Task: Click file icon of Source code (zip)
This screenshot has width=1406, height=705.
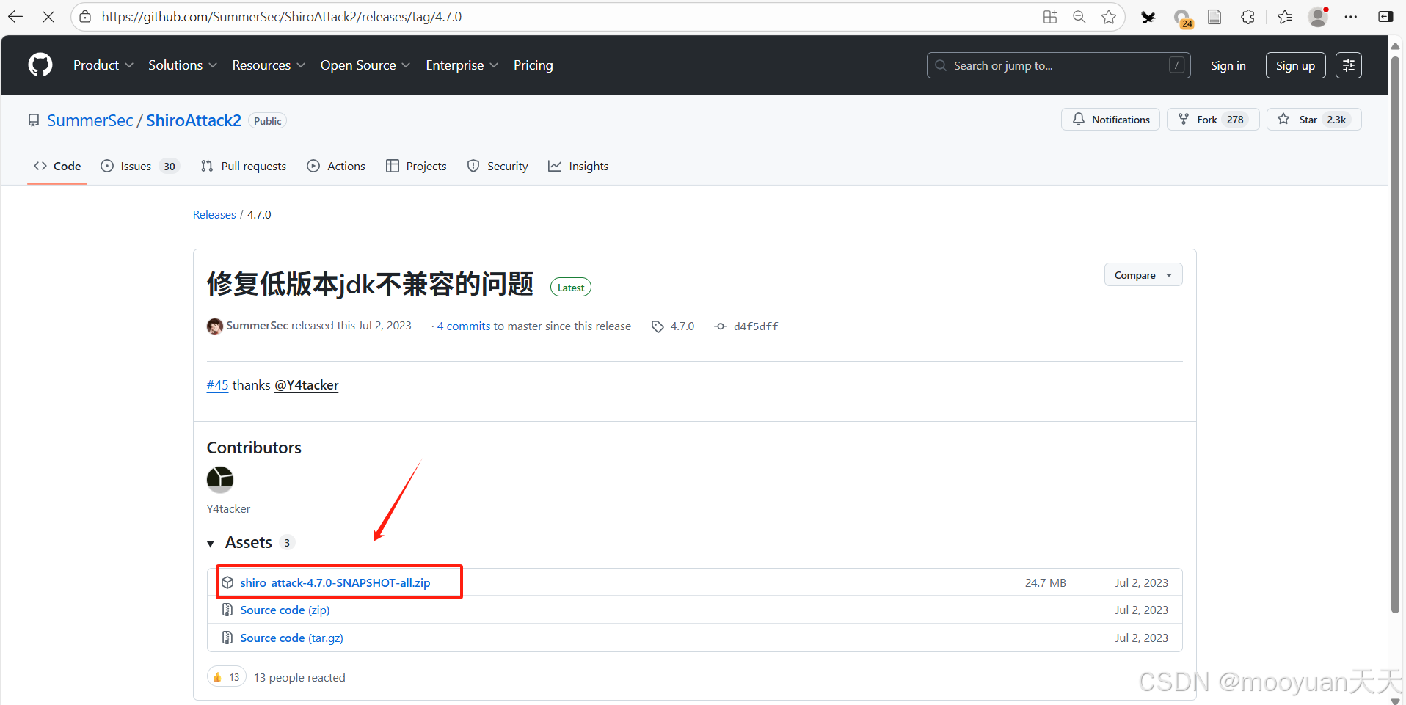Action: (227, 610)
